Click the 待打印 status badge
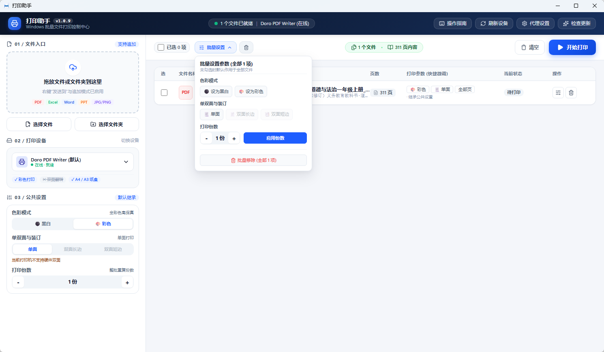The image size is (604, 352). pos(514,92)
